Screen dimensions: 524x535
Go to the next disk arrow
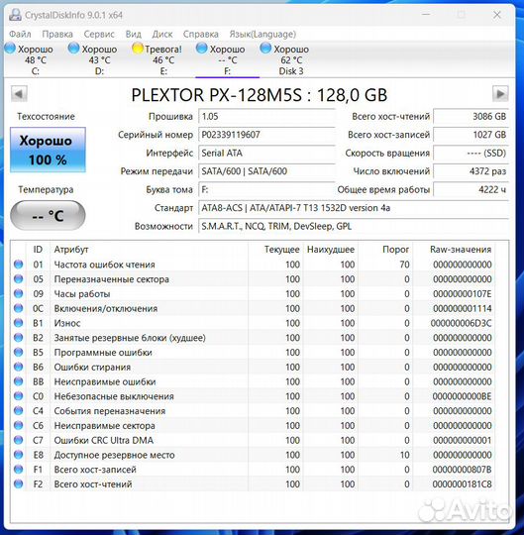click(x=500, y=93)
